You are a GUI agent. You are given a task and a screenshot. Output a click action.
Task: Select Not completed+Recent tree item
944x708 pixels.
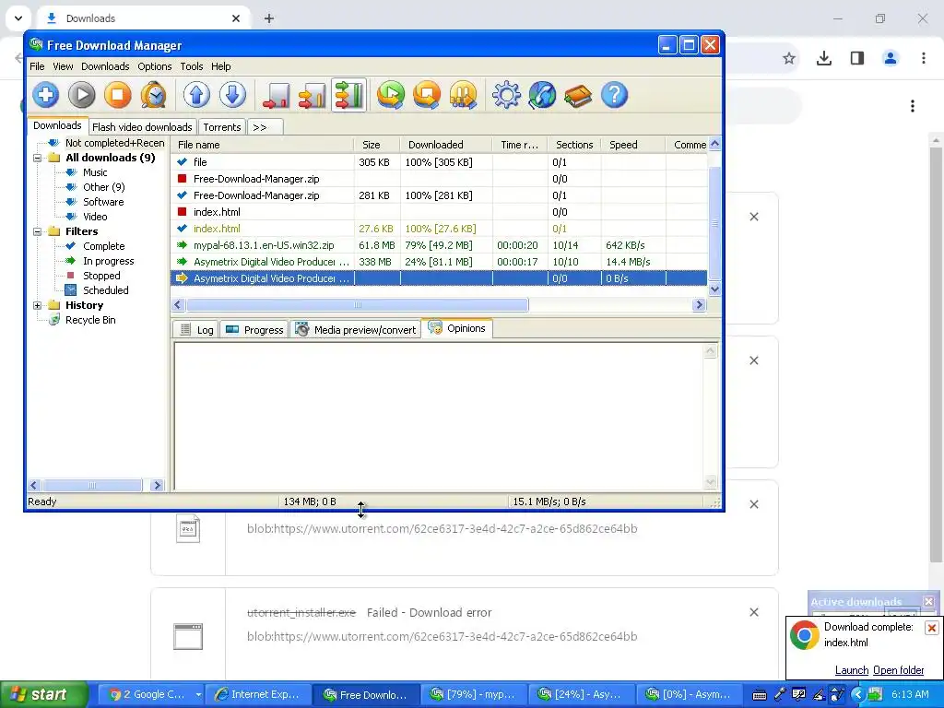pyautogui.click(x=114, y=143)
